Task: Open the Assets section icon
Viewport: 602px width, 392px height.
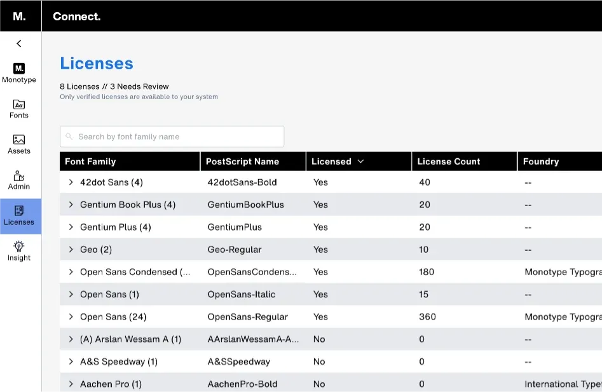Action: (x=19, y=140)
